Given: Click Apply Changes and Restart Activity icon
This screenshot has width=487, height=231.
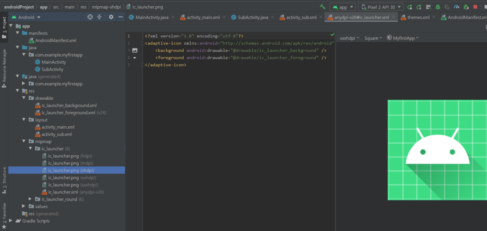Looking at the screenshot, I should pos(419,7).
